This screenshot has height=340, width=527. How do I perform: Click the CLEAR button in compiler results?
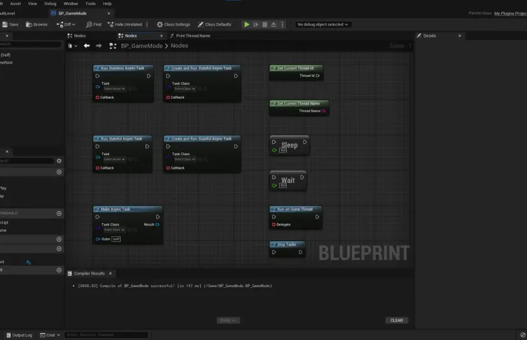(x=396, y=320)
